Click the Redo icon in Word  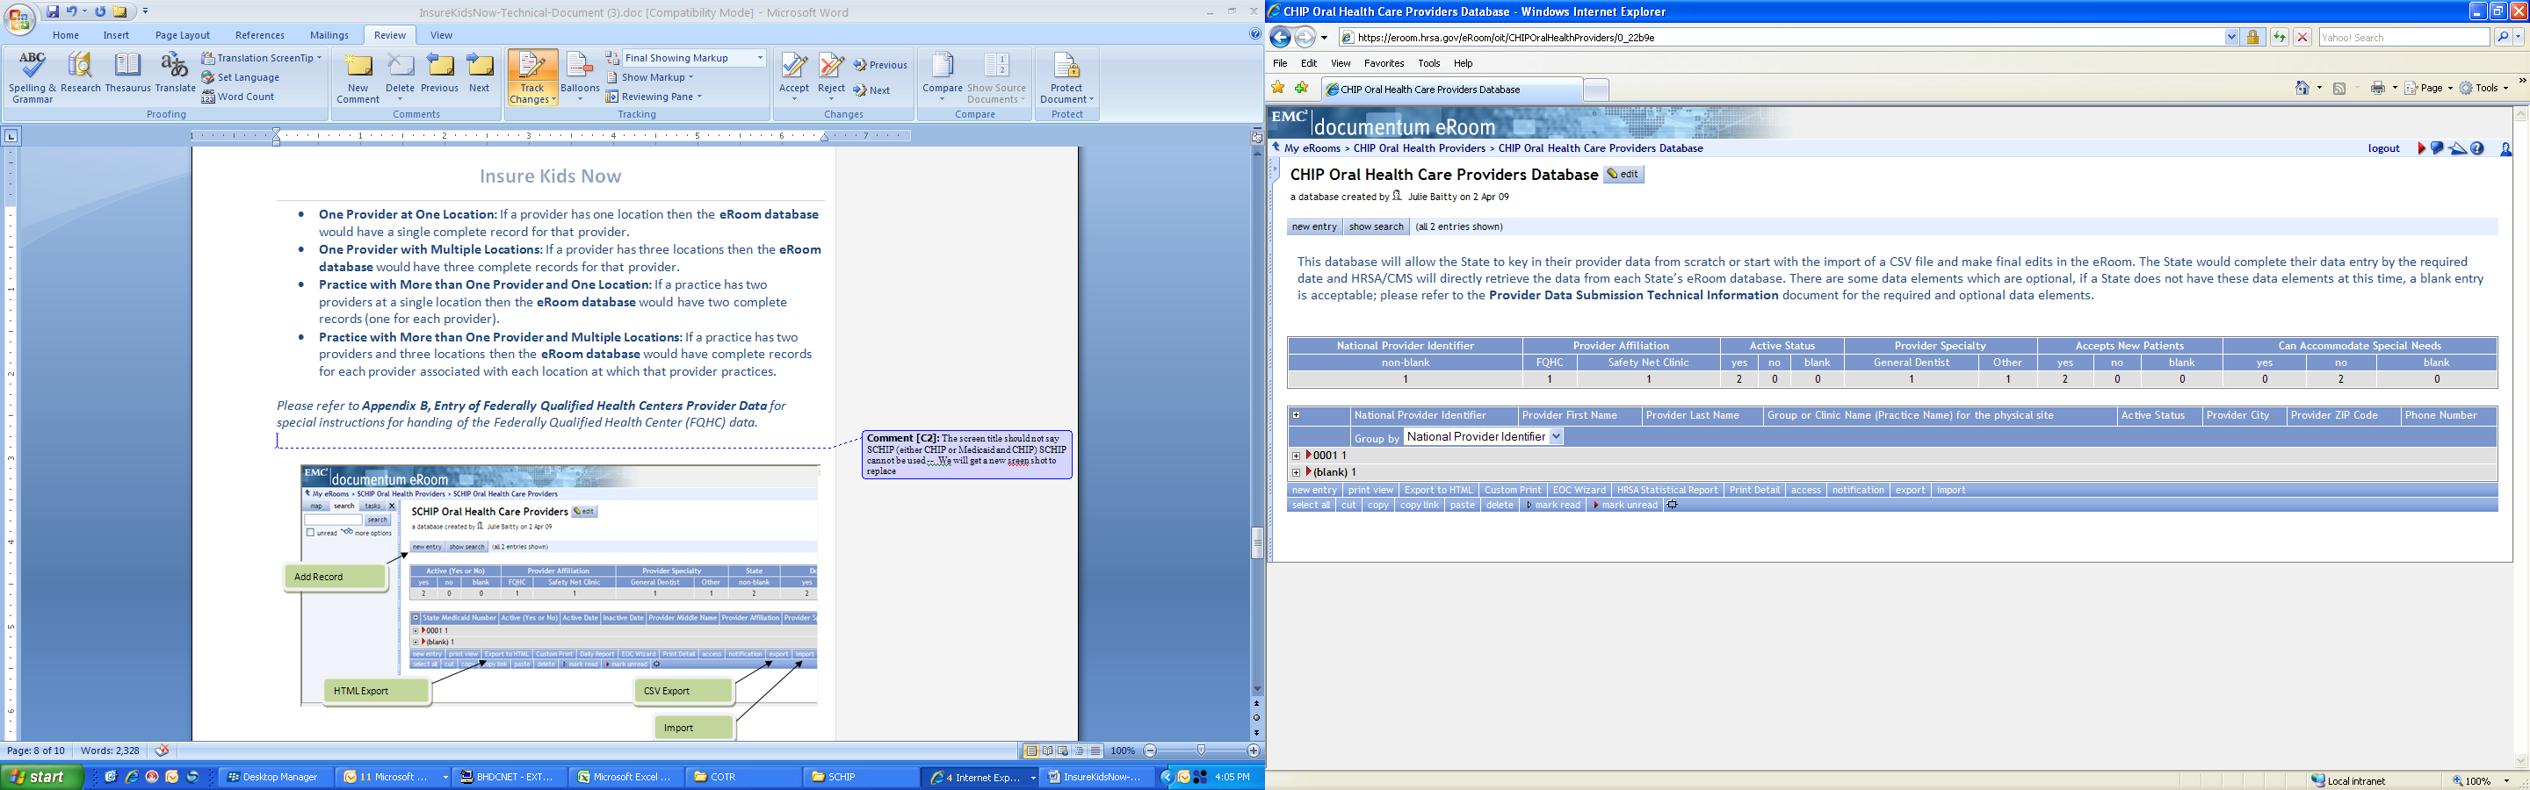(100, 11)
